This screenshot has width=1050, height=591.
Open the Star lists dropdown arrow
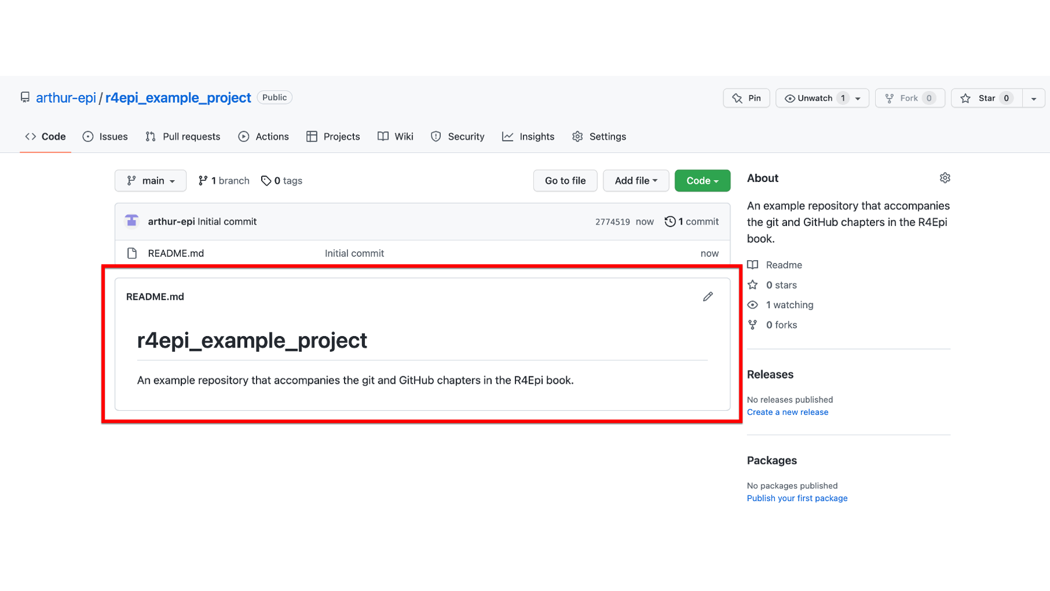pos(1034,99)
